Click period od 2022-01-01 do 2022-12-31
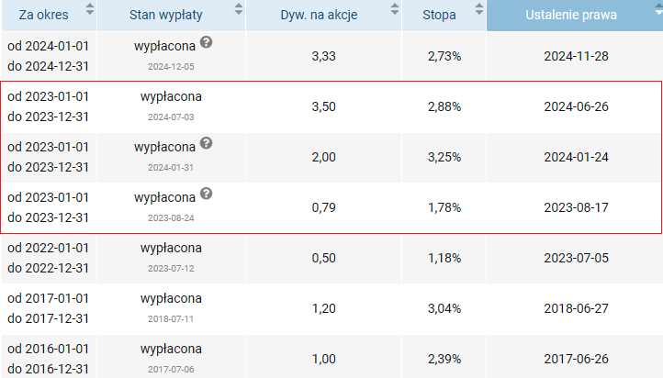Viewport: 663px width, 378px height. 48,258
